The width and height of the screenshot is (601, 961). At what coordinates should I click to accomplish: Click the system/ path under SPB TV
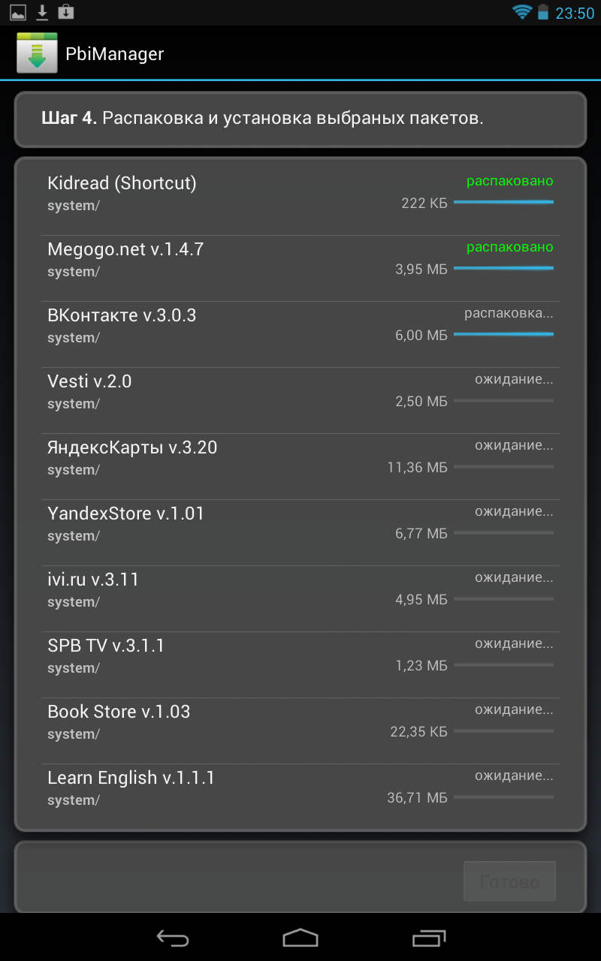[74, 668]
